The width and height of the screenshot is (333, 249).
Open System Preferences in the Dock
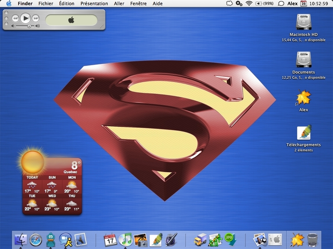[x=275, y=240]
